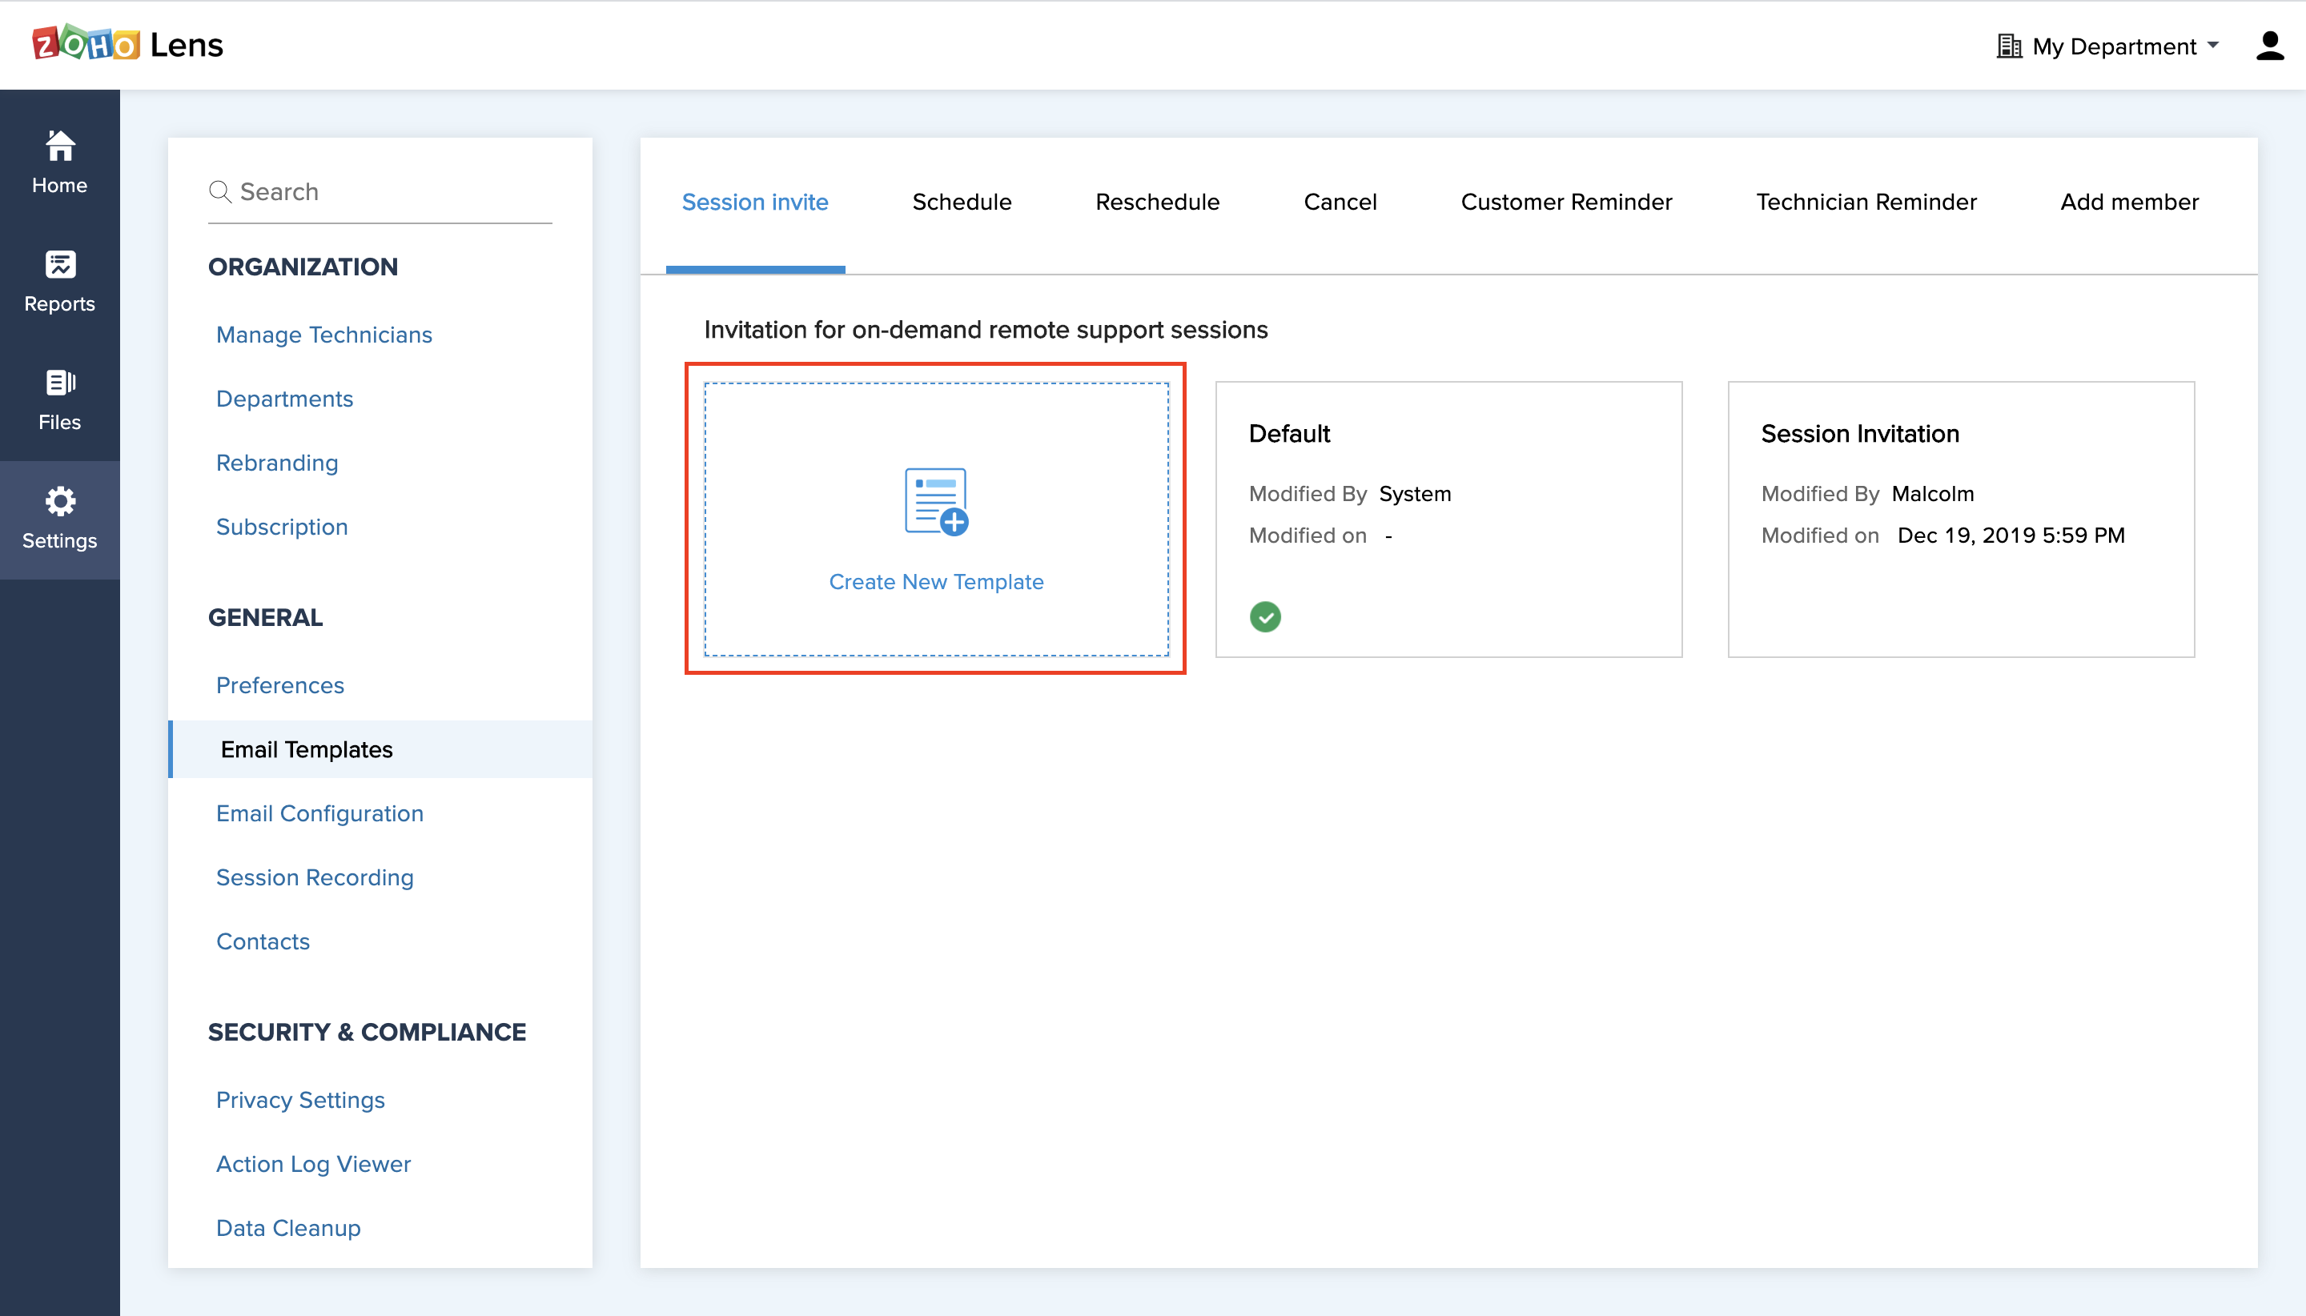
Task: Open the Session Recording link
Action: coord(315,877)
